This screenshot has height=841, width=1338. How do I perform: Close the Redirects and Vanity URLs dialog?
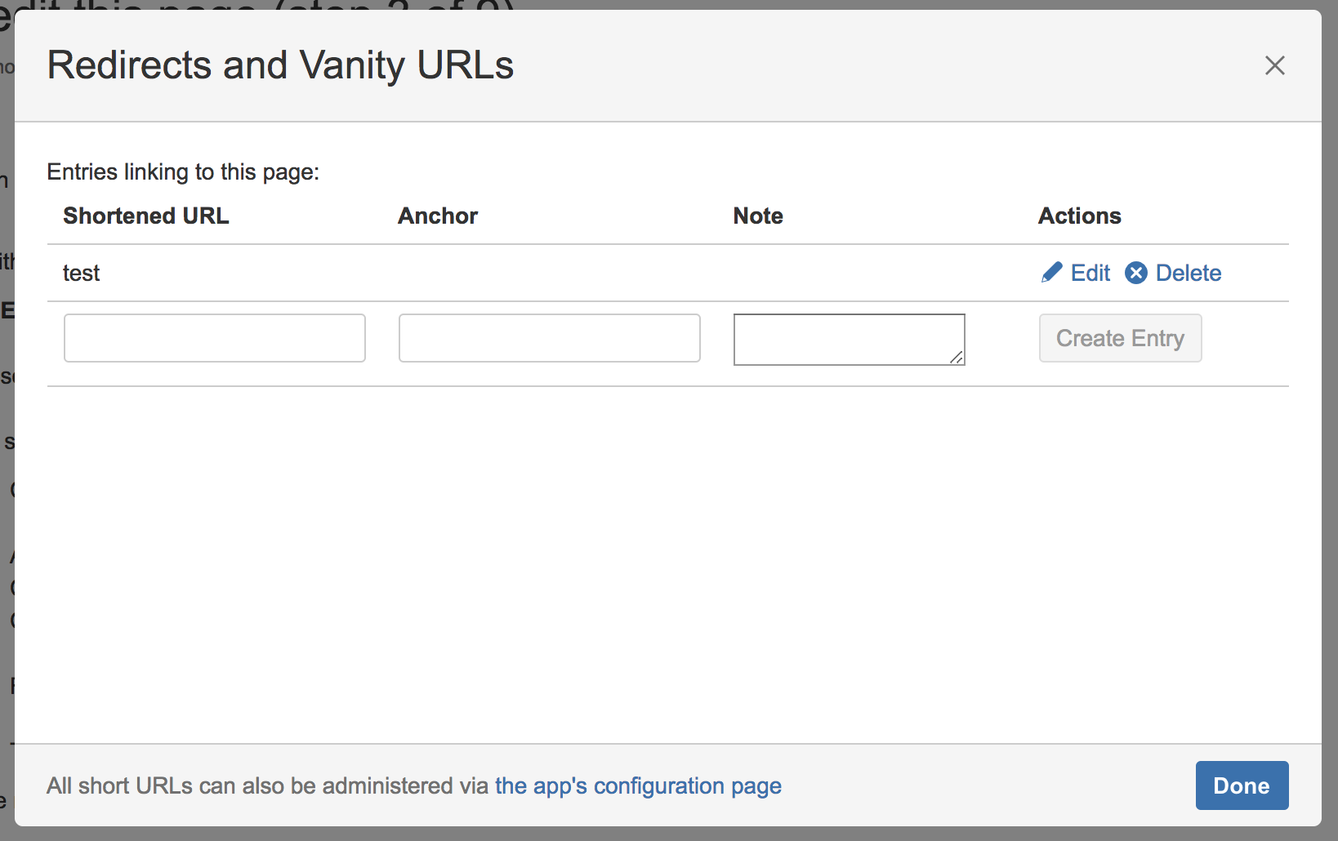(x=1275, y=65)
